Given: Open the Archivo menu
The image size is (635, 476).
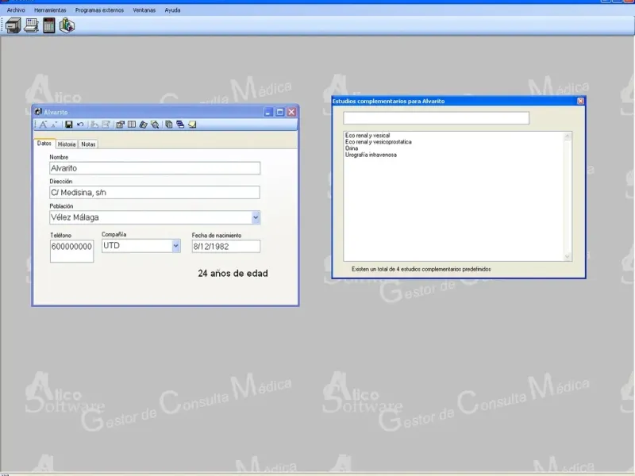Looking at the screenshot, I should click(x=16, y=10).
